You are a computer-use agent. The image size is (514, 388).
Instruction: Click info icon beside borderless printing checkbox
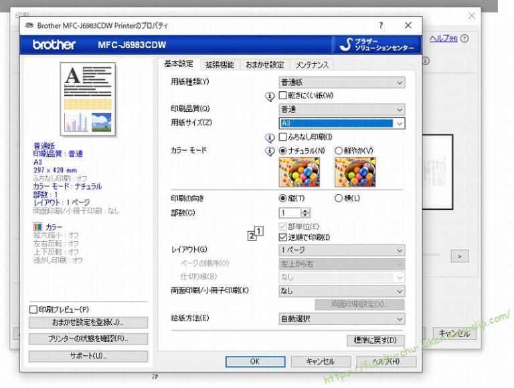[x=270, y=137]
